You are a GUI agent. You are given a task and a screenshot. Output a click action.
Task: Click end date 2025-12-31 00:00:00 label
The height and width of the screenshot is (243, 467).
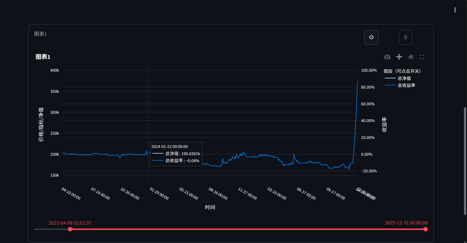coord(406,223)
